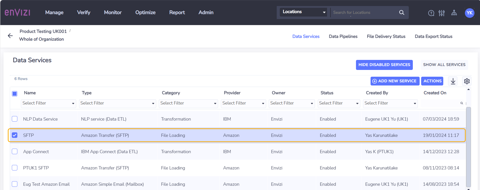Check the App Connect row checkbox
This screenshot has width=480, height=190.
[x=15, y=151]
